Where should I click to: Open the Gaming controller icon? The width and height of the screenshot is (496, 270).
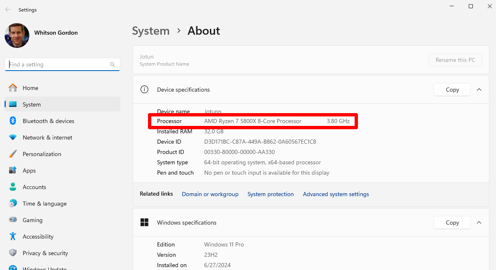[x=13, y=220]
